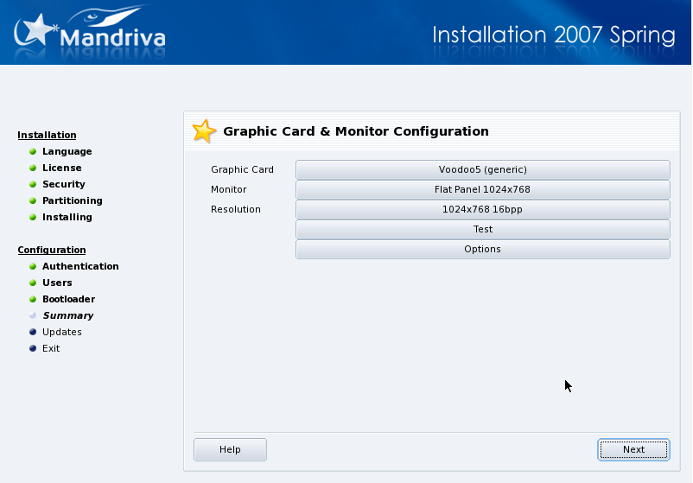Click Next to continue the installation
This screenshot has width=693, height=483.
(633, 449)
